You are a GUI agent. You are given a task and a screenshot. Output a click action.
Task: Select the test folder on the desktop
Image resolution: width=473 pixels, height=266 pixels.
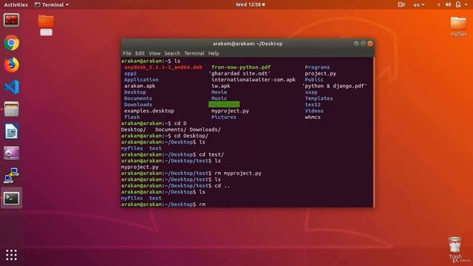point(46,24)
